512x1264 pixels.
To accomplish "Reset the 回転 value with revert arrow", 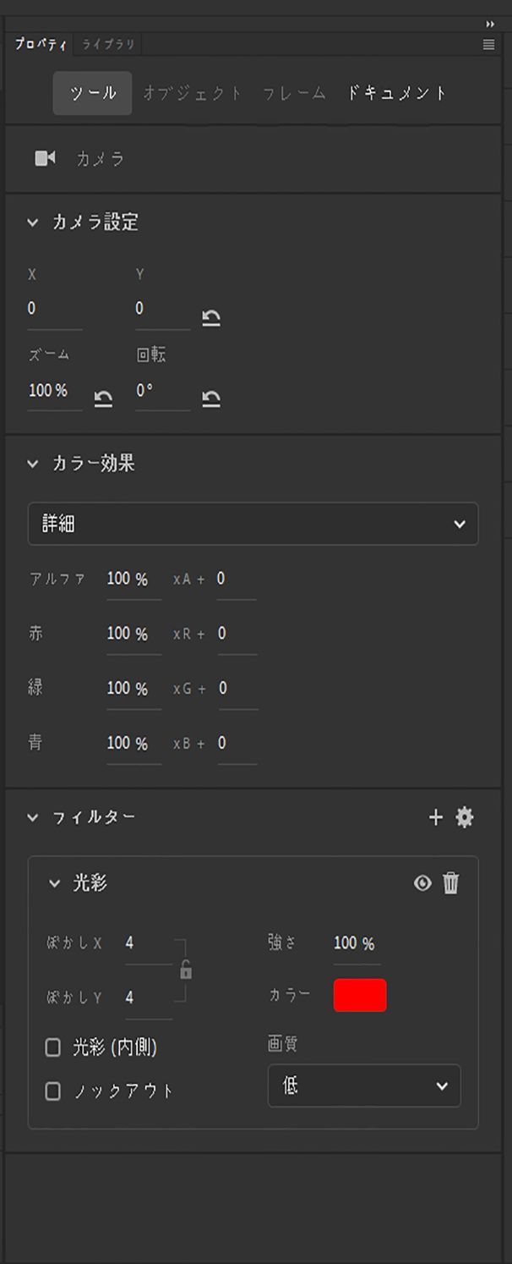I will (212, 398).
